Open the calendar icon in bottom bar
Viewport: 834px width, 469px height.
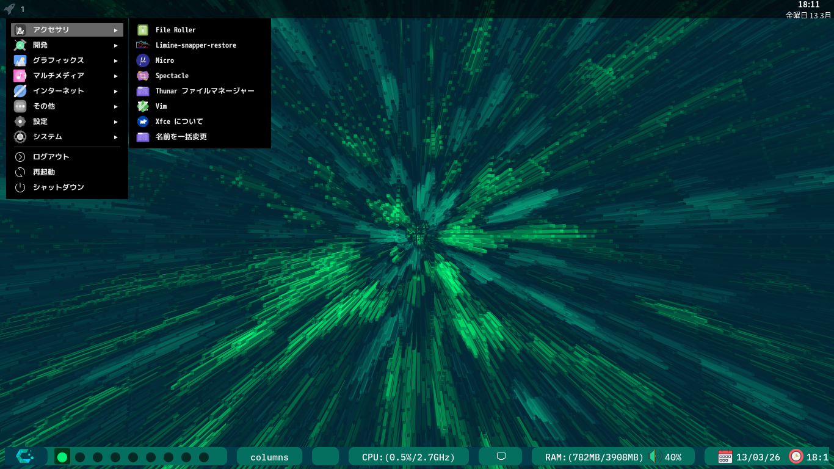(725, 456)
